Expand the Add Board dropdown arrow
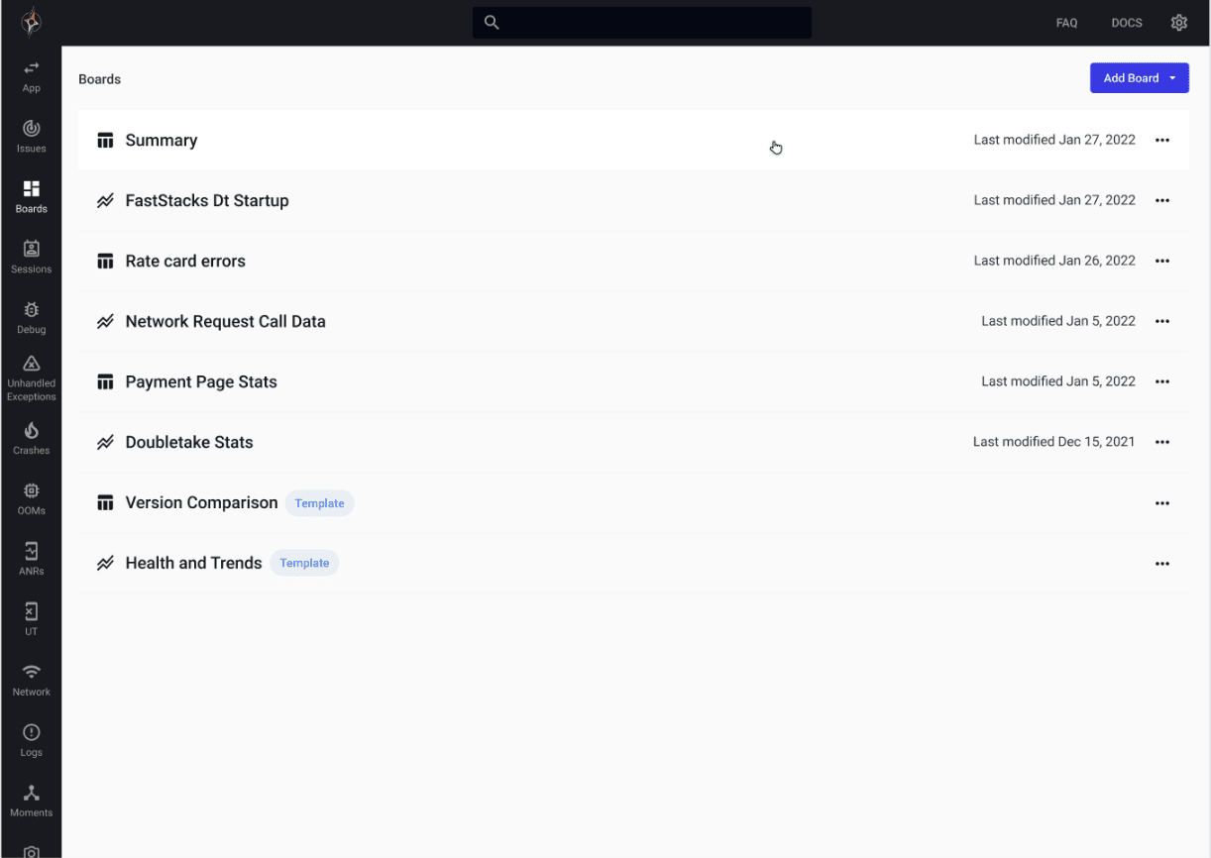Viewport: 1211px width, 858px height. pyautogui.click(x=1172, y=78)
